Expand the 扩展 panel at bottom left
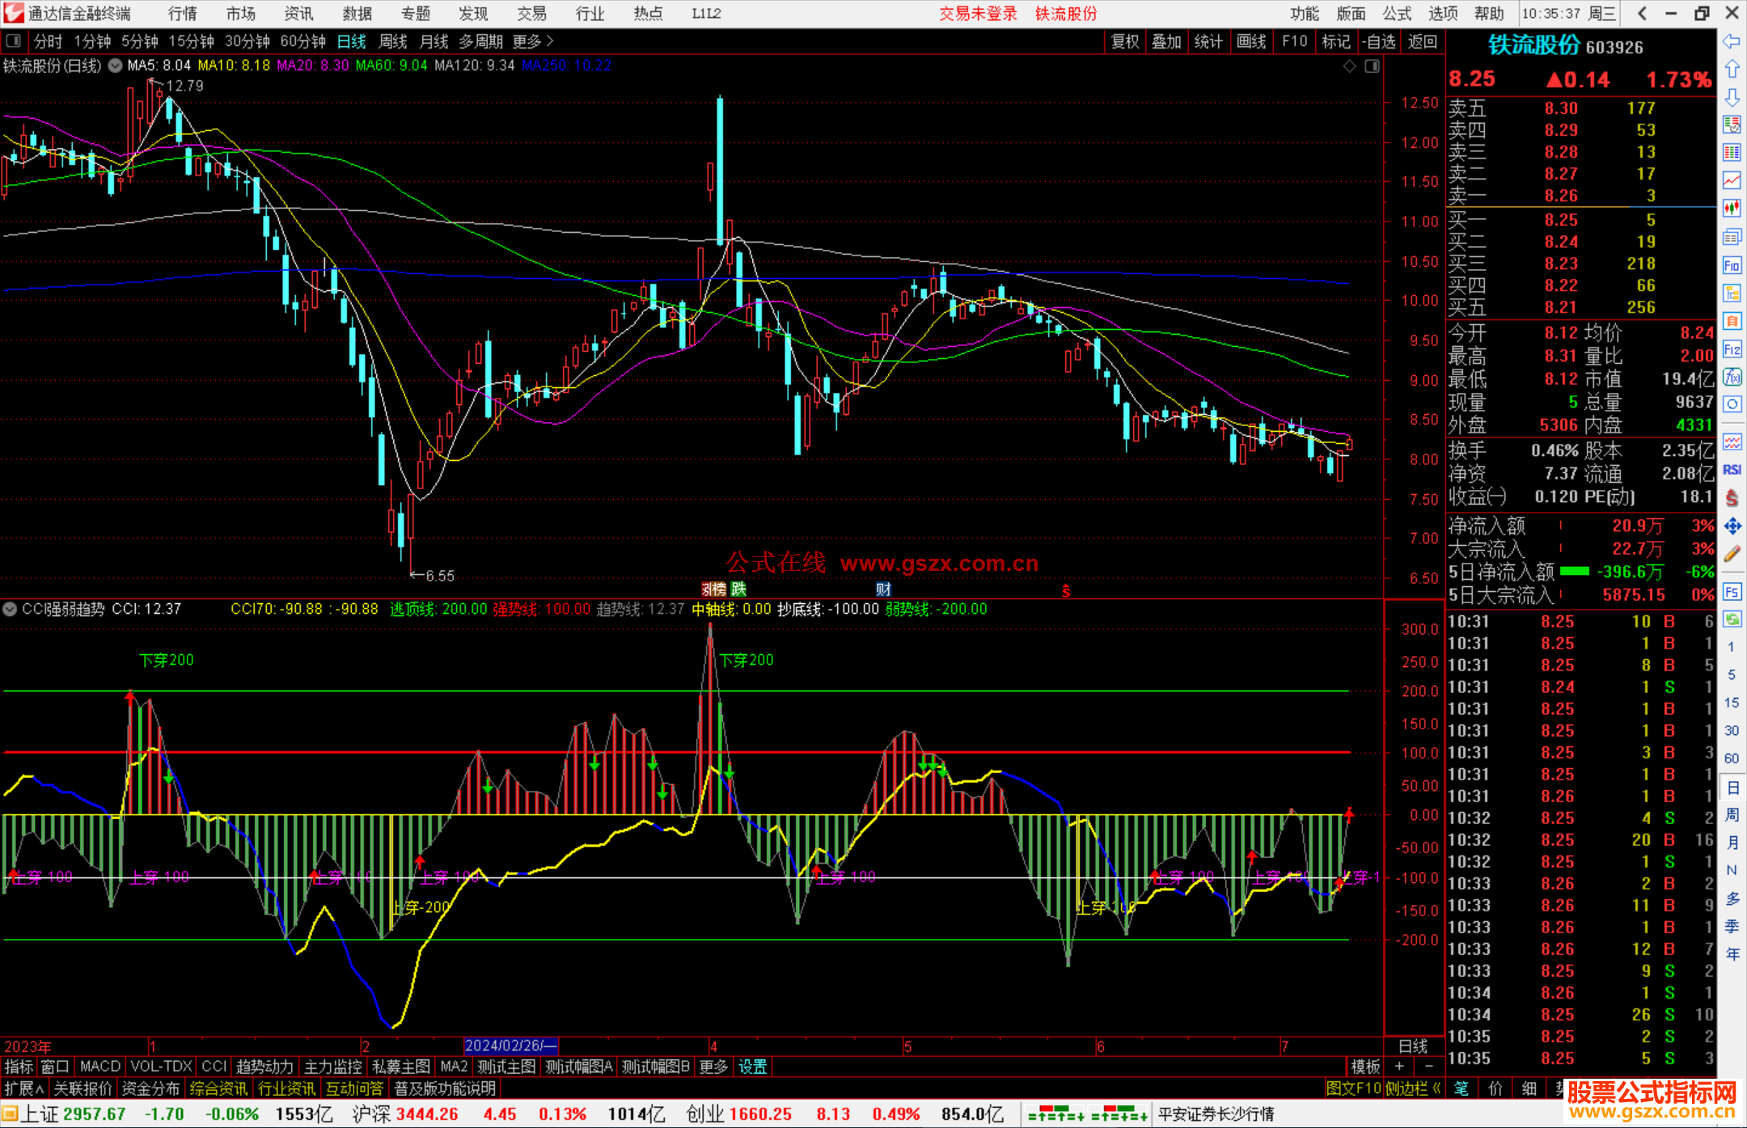 coord(23,1088)
